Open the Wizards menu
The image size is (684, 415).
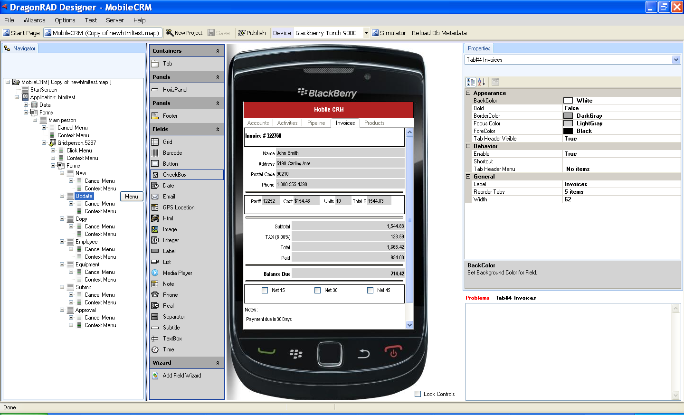(34, 20)
